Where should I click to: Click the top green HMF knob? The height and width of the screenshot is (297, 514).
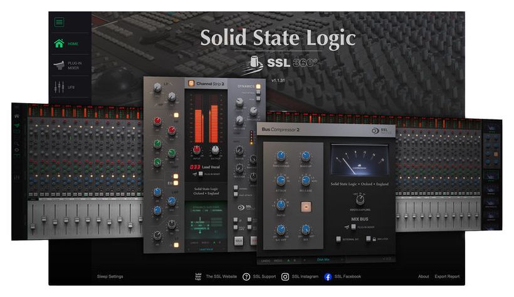157,143
